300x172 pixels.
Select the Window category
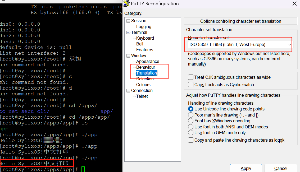click(x=139, y=55)
